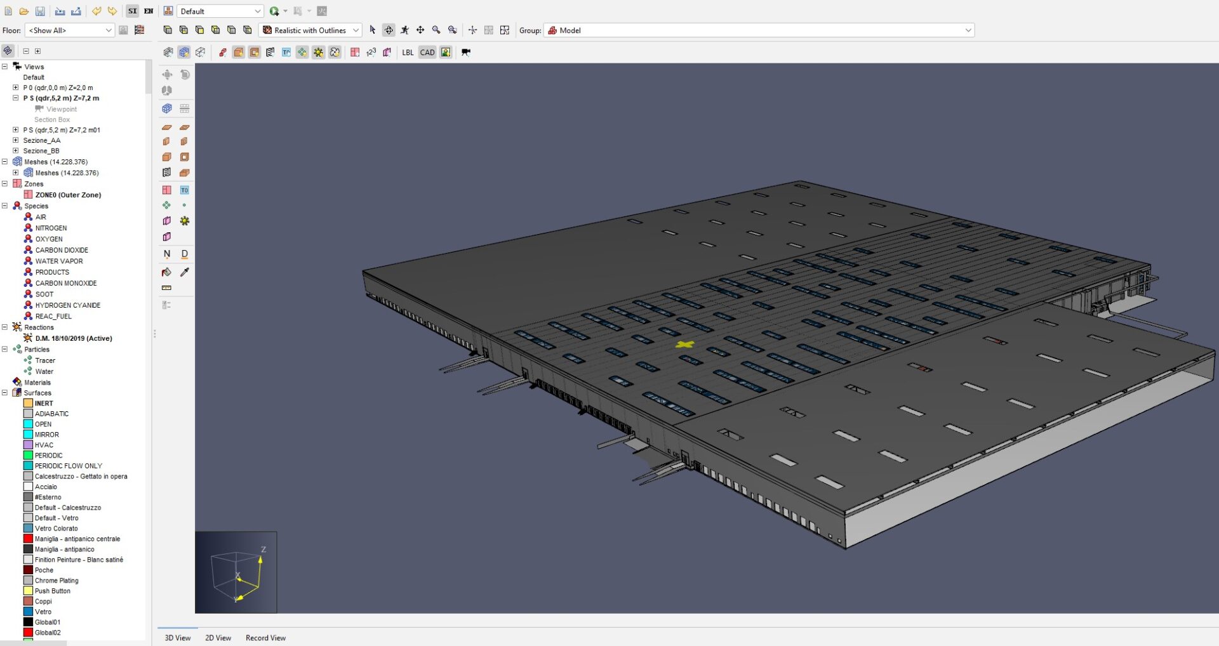
Task: Click the Run FDS simulation icon
Action: [274, 11]
